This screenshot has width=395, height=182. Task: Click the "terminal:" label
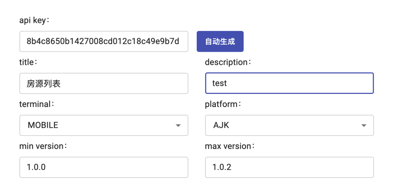37,104
